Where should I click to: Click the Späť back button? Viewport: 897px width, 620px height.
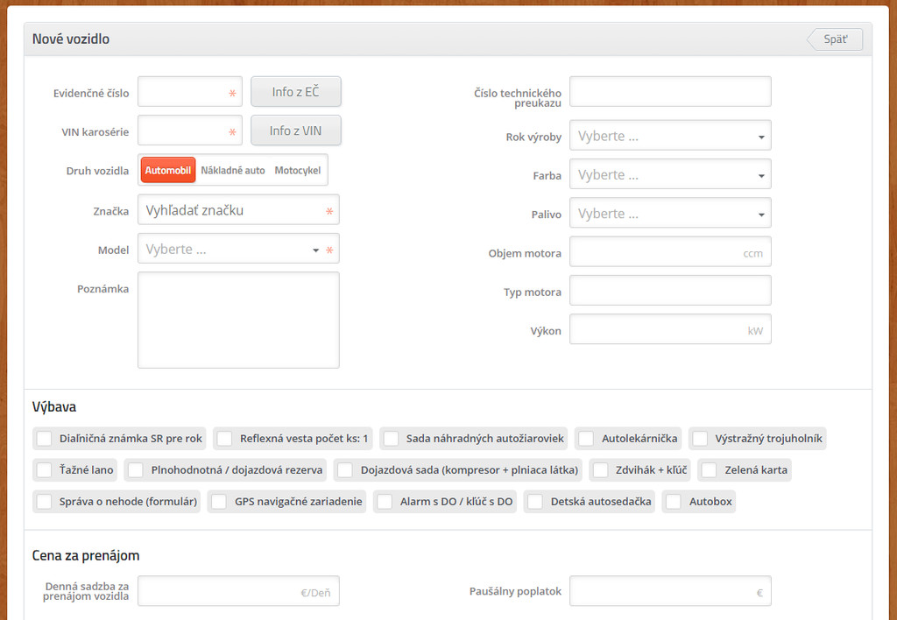(835, 39)
